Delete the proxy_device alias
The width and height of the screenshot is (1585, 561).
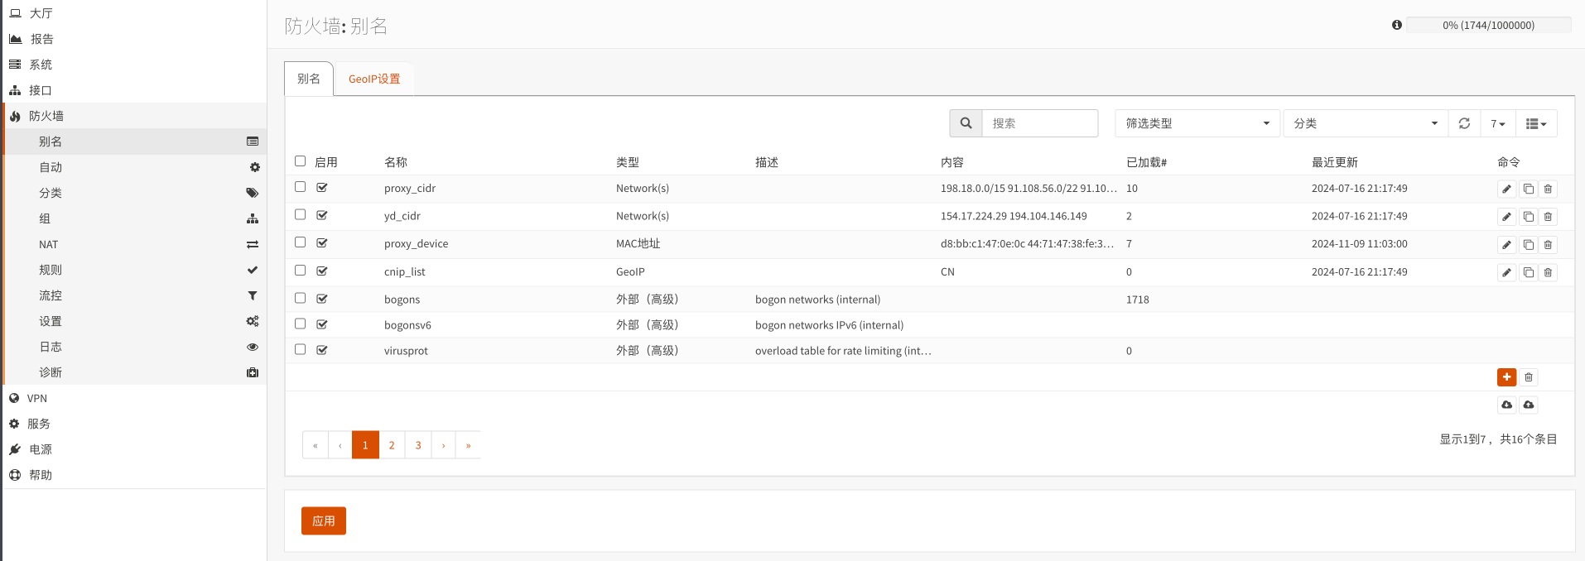coord(1548,245)
